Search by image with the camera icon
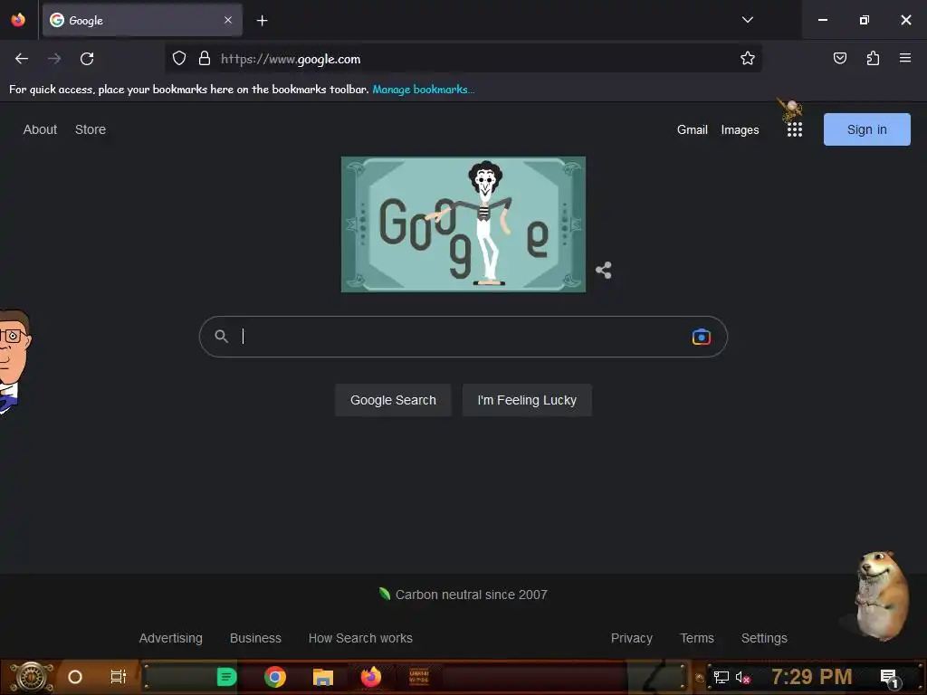 click(702, 337)
